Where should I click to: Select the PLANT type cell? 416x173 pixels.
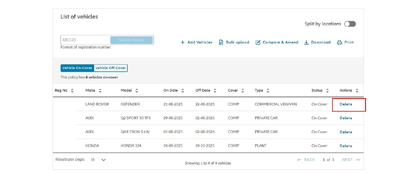pyautogui.click(x=260, y=146)
